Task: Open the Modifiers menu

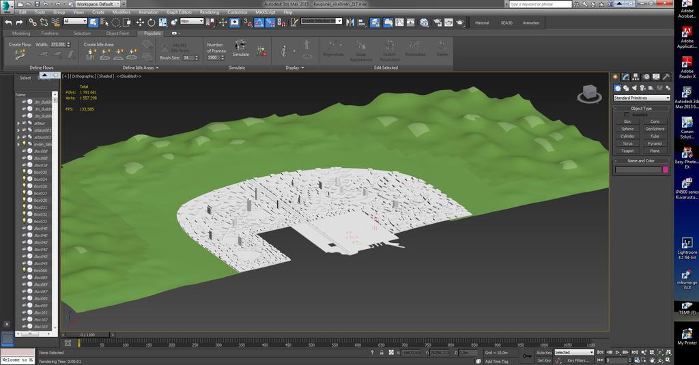Action: click(122, 12)
